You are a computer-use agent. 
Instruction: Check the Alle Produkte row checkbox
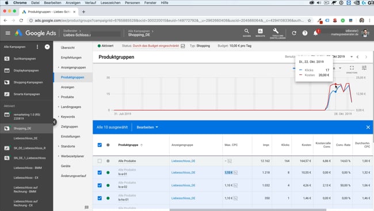pos(100,161)
